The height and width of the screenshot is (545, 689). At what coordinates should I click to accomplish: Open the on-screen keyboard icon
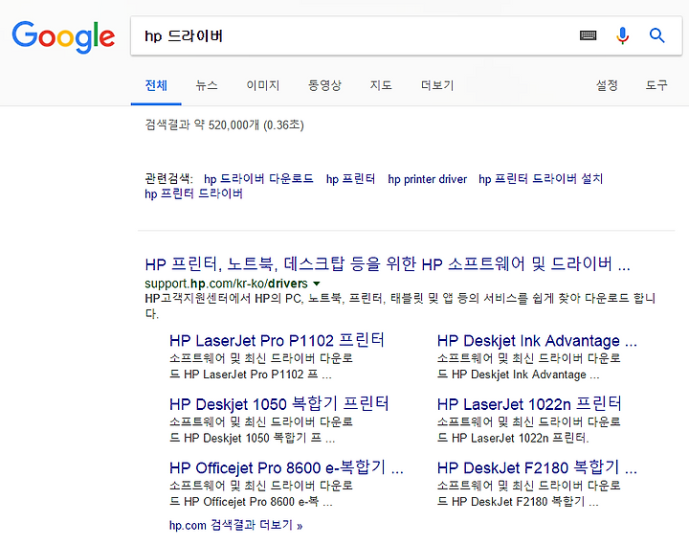pos(588,35)
